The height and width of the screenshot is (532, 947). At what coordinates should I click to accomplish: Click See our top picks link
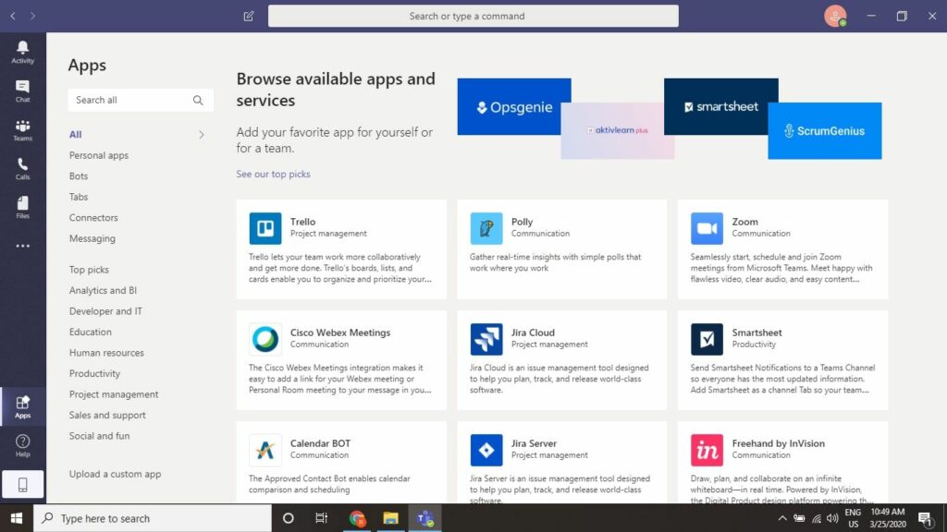pyautogui.click(x=273, y=174)
